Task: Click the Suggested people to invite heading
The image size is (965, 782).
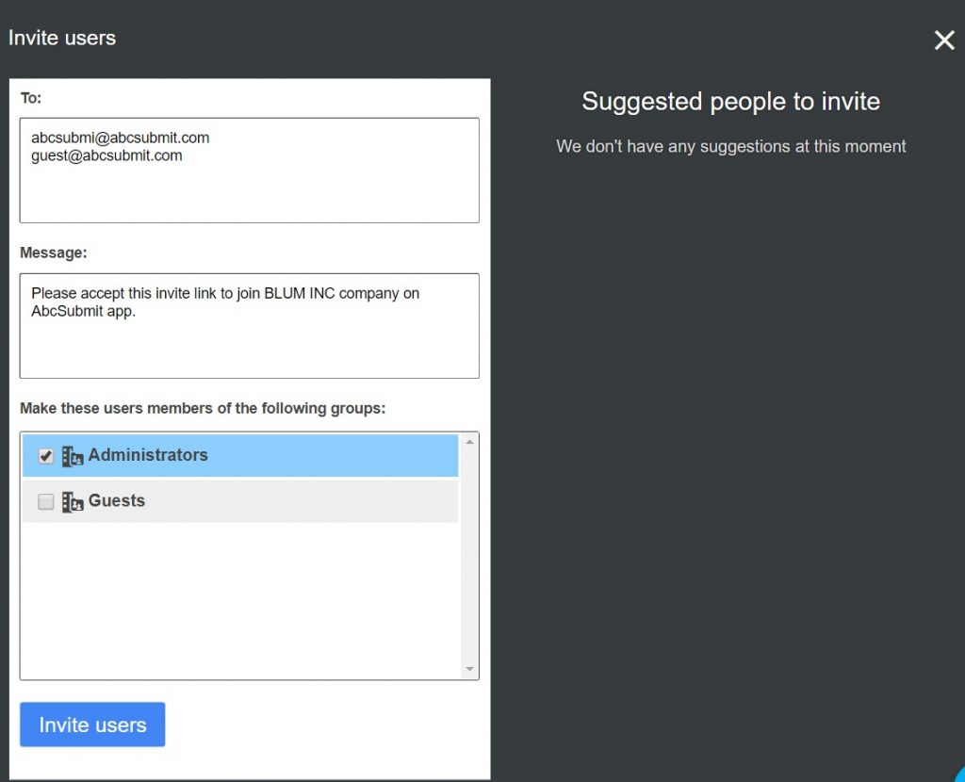Action: click(x=730, y=102)
